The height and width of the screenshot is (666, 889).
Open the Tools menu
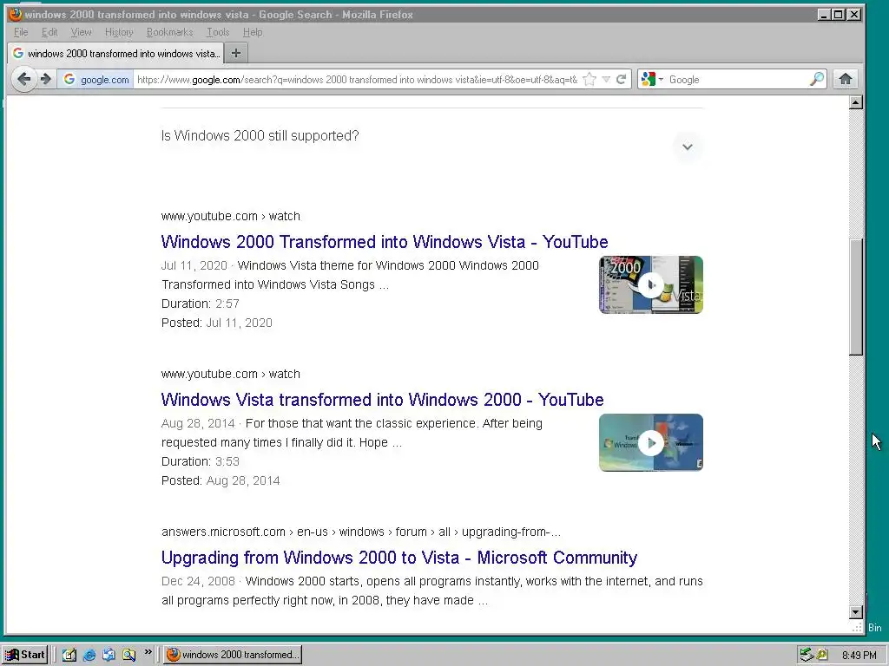pyautogui.click(x=218, y=32)
